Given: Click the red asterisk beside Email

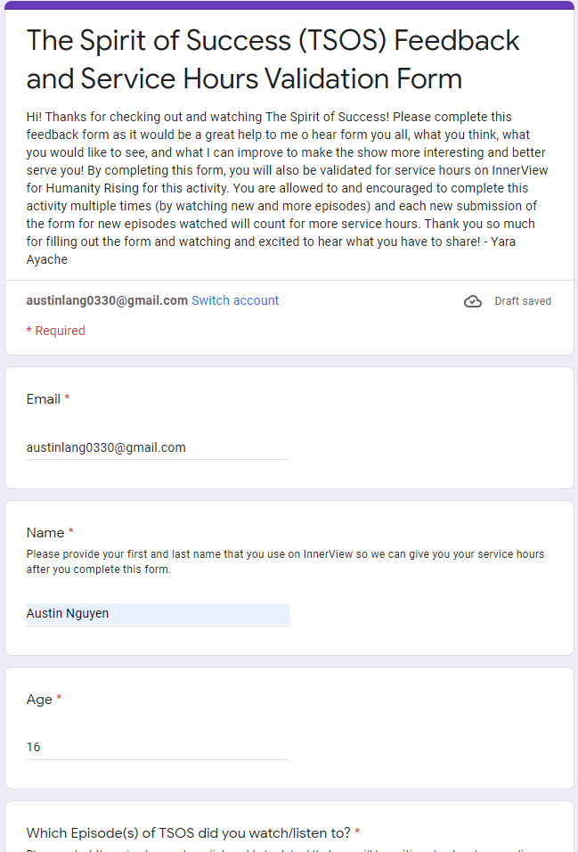Looking at the screenshot, I should [x=67, y=399].
